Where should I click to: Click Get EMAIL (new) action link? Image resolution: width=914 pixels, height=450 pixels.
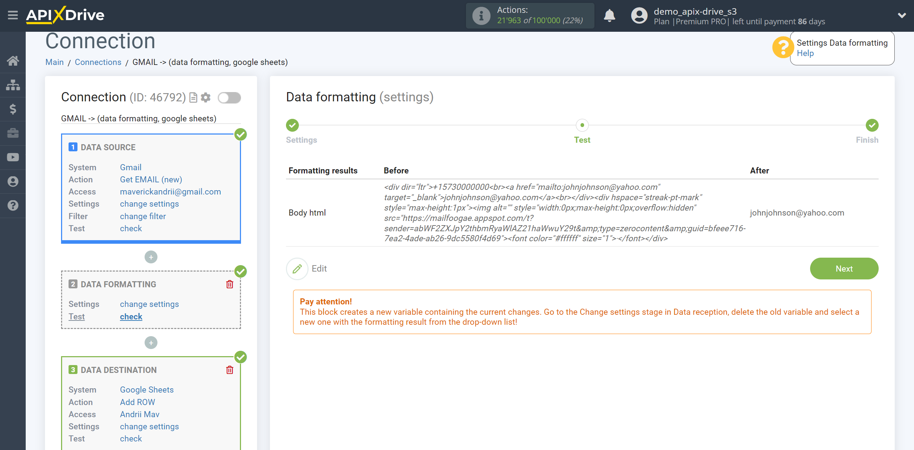151,180
